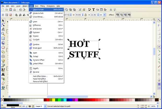Select the Spray tool
This screenshot has height=109, width=162.
click(x=3, y=79)
